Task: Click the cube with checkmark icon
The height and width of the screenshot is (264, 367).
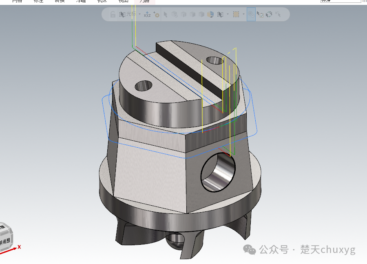Action: coord(175,15)
